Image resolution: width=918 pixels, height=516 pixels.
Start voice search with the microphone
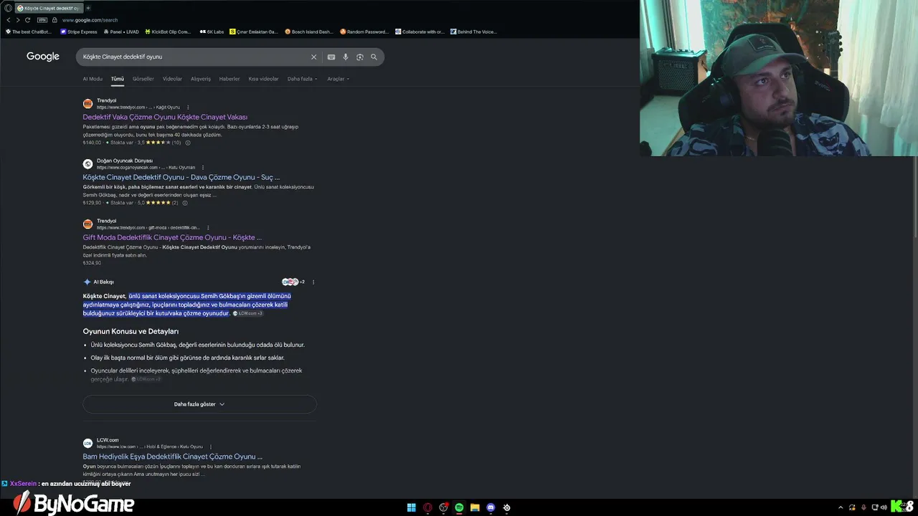tap(346, 57)
